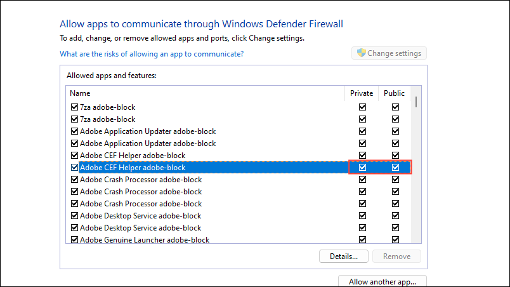
Task: Uncheck the non-highlighted Adobe CEF Helper name checkbox
Action: point(74,156)
